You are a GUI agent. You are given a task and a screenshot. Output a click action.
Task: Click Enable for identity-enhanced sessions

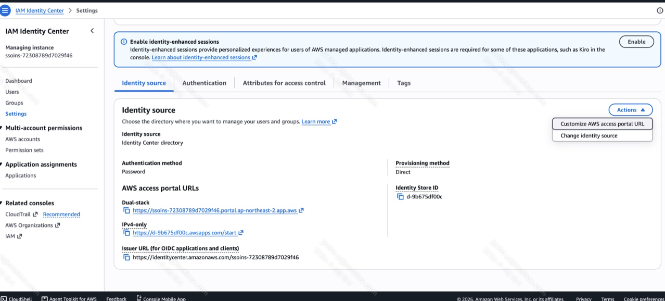pyautogui.click(x=636, y=42)
